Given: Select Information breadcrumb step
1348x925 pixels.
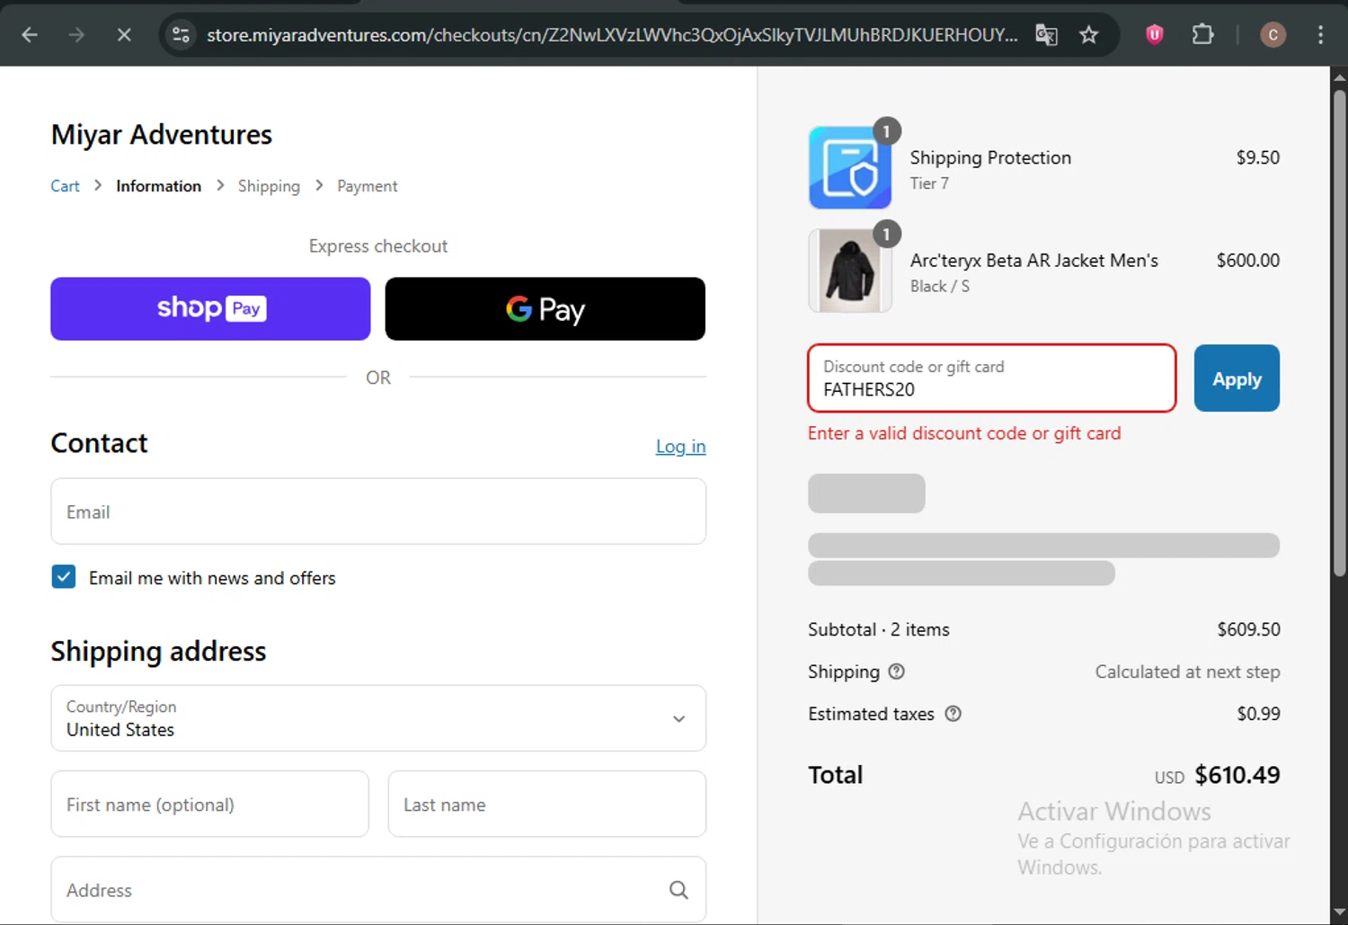Looking at the screenshot, I should 158,186.
